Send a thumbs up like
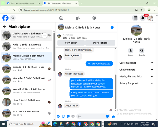Viewport: 158px width, 127px height. (114, 116)
